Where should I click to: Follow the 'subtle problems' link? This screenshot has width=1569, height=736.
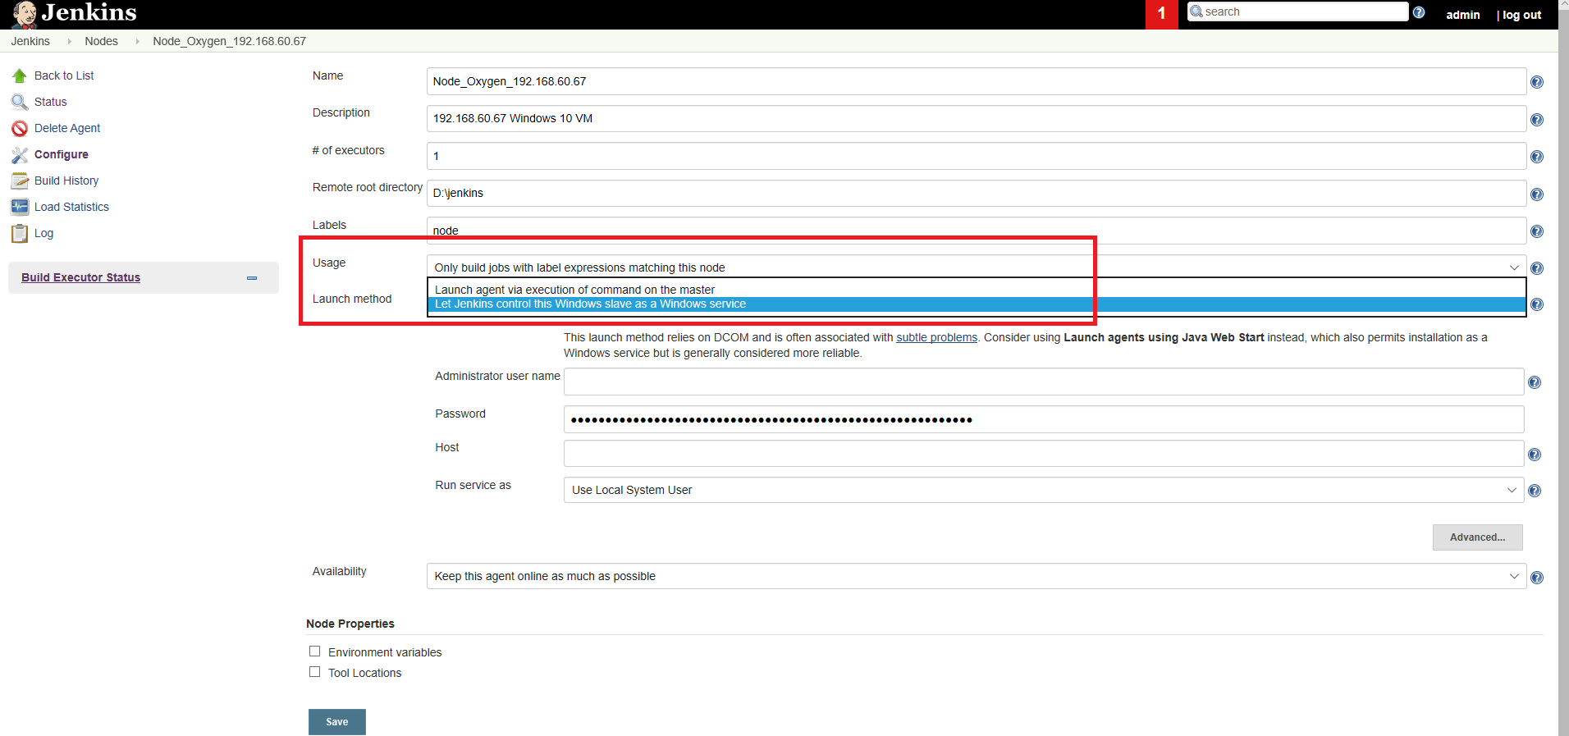936,337
